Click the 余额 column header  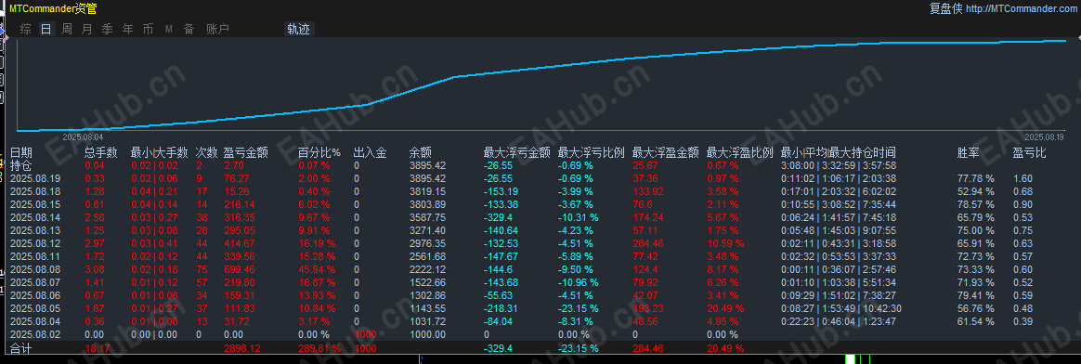point(421,152)
